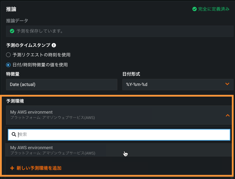Click the 予測のタイムスタンプ label
Viewport: 235px width, 179px height.
tap(28, 45)
